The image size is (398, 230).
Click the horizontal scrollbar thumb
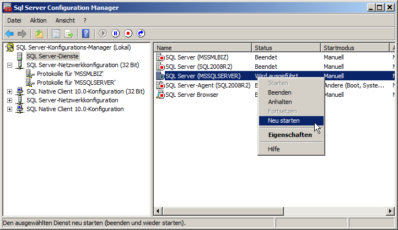[x=223, y=211]
